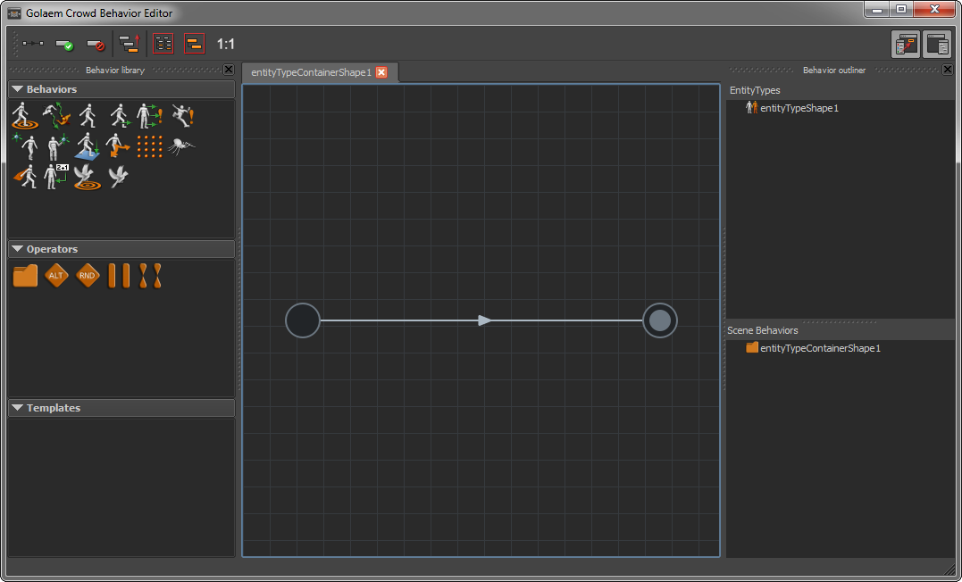
Task: Select the ALT operator
Action: [56, 276]
